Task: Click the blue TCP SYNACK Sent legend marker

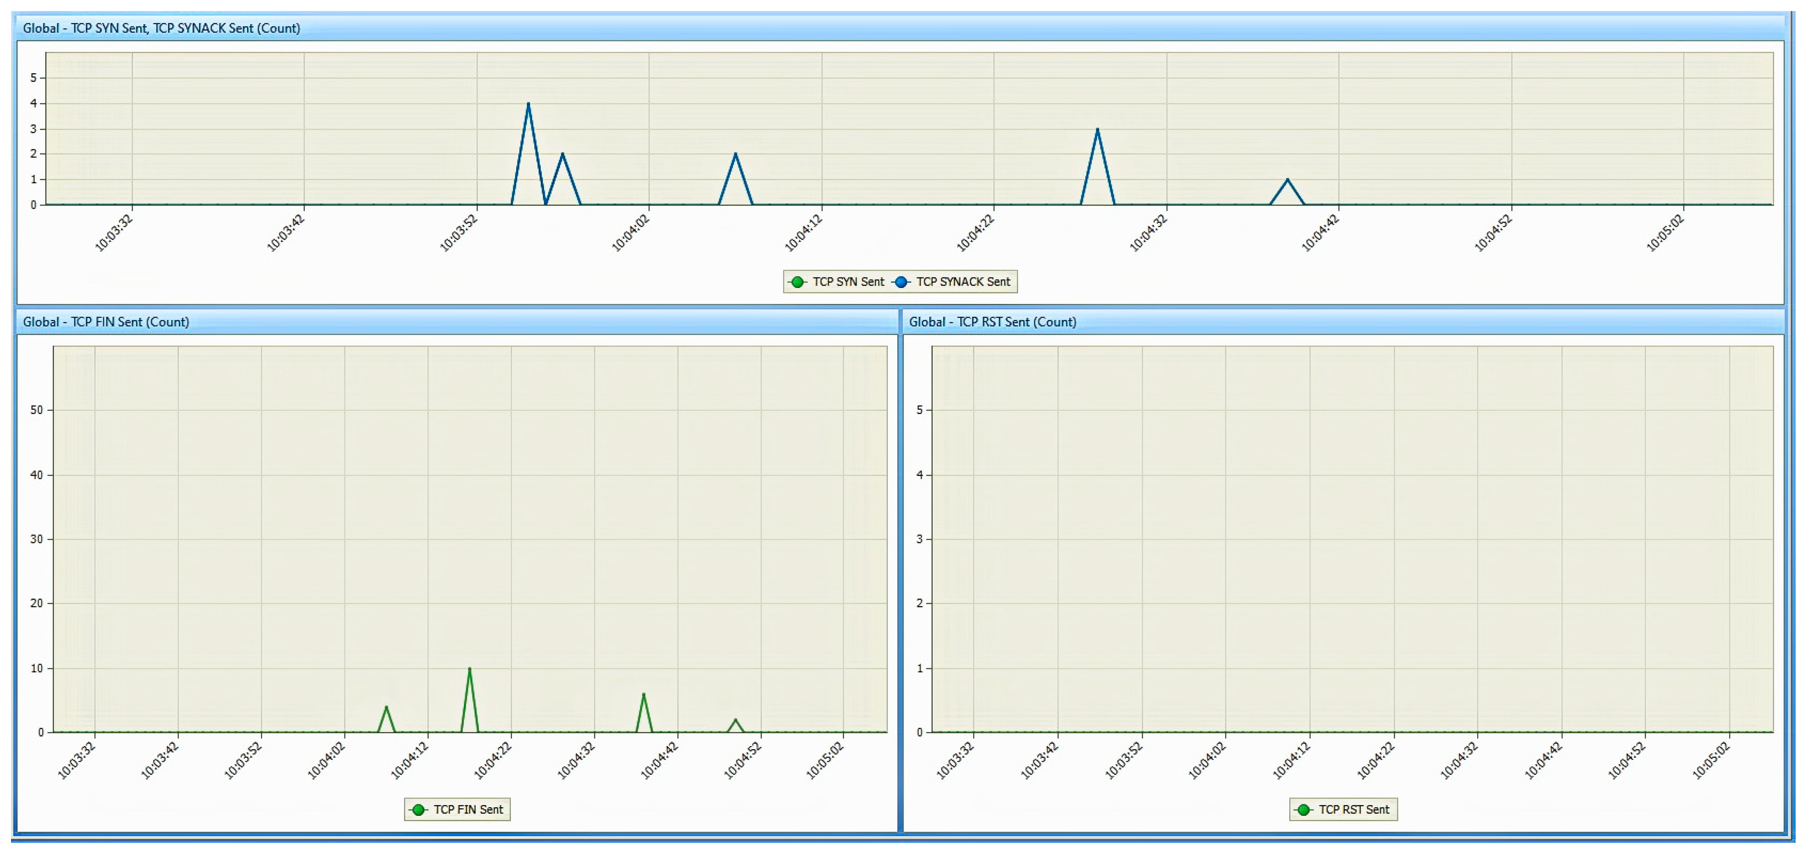Action: pos(901,282)
